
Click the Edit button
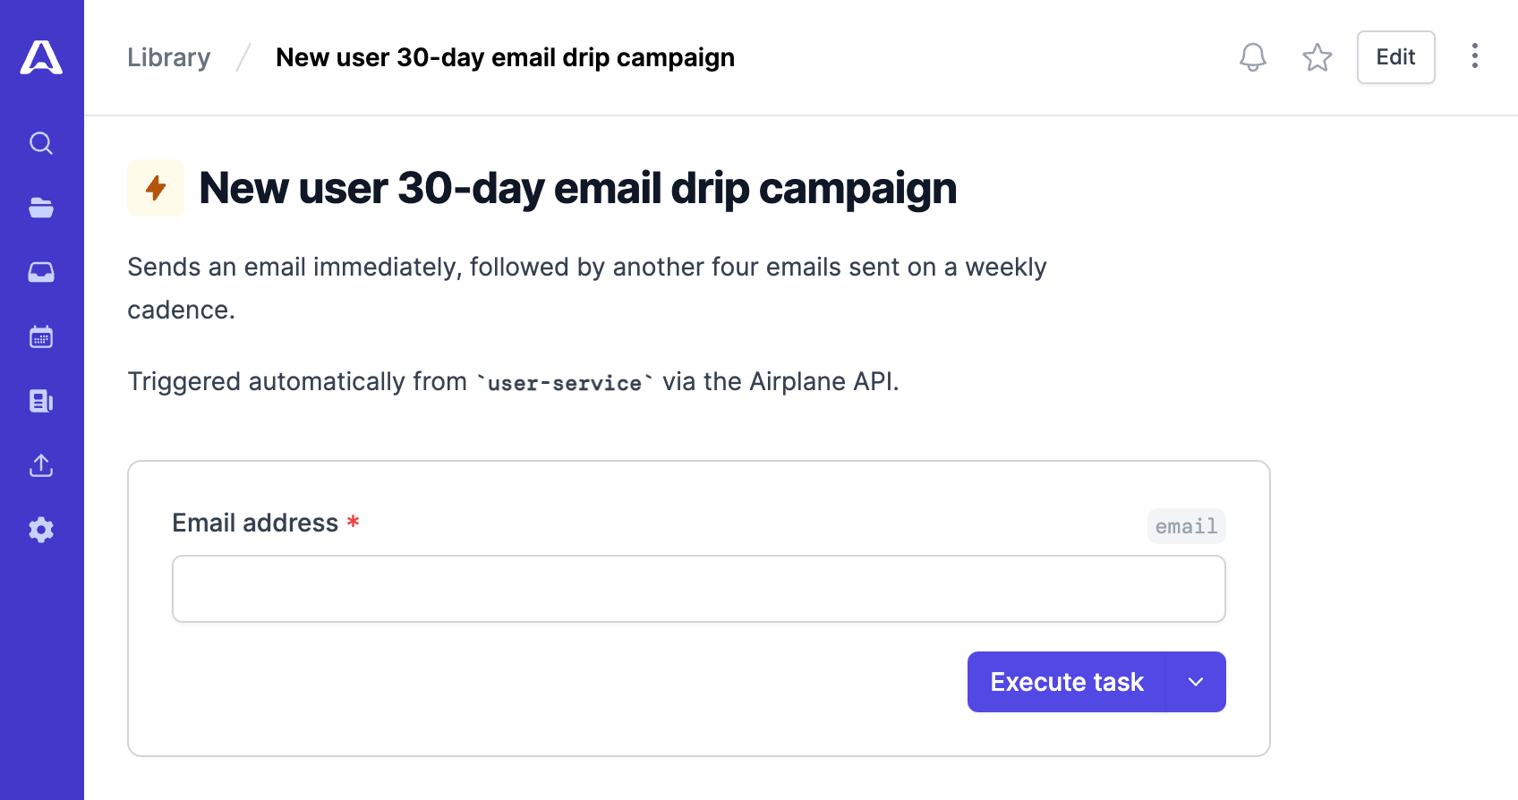tap(1396, 57)
